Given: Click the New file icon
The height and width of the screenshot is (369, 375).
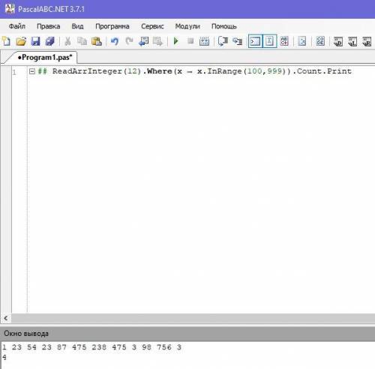Looking at the screenshot, I should [x=6, y=41].
